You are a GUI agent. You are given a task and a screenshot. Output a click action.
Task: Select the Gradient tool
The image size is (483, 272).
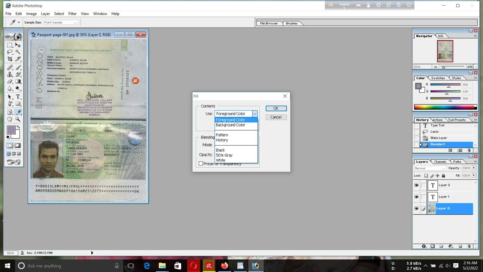click(x=18, y=82)
